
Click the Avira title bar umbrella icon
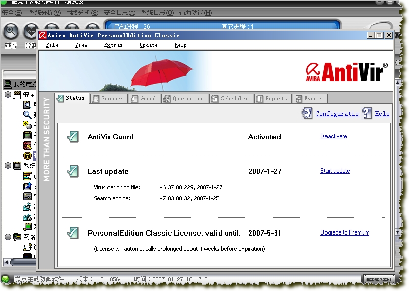coord(43,35)
